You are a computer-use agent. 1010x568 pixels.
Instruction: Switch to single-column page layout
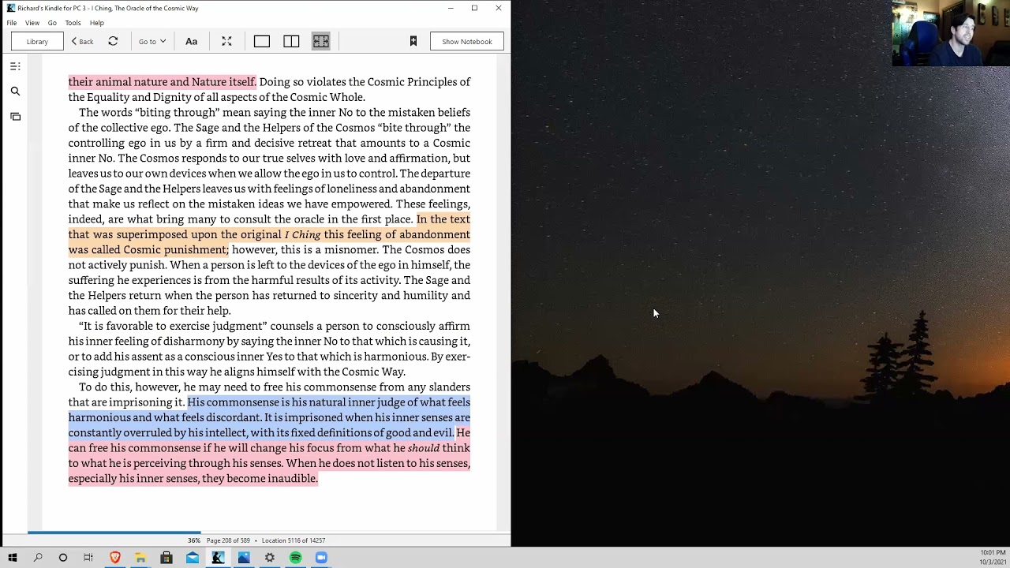pyautogui.click(x=262, y=41)
